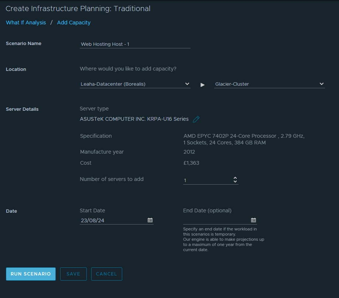Click the CANCEL button

pyautogui.click(x=107, y=274)
